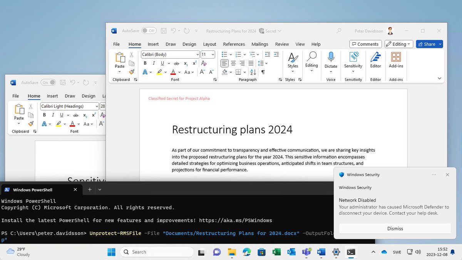Toggle Subscript in front Word window
462x260 pixels.
(186, 63)
